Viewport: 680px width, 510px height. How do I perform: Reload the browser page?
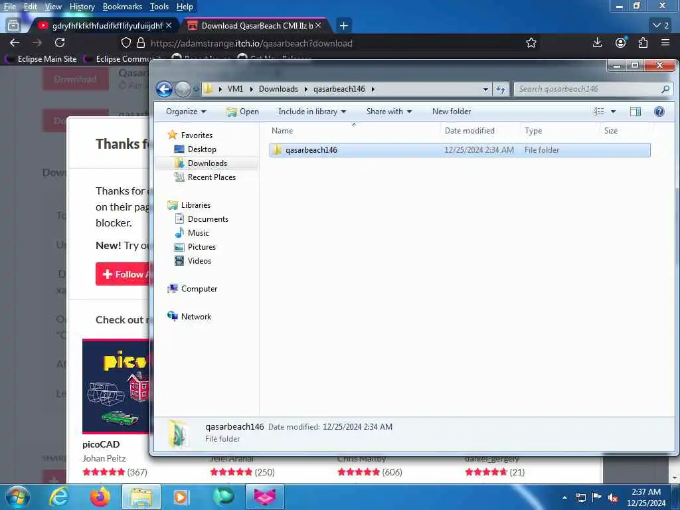[60, 43]
